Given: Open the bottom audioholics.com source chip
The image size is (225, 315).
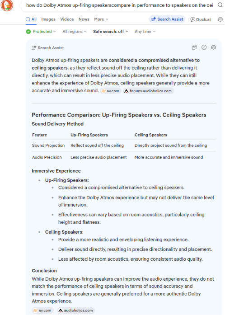Looking at the screenshot, I should tap(76, 310).
